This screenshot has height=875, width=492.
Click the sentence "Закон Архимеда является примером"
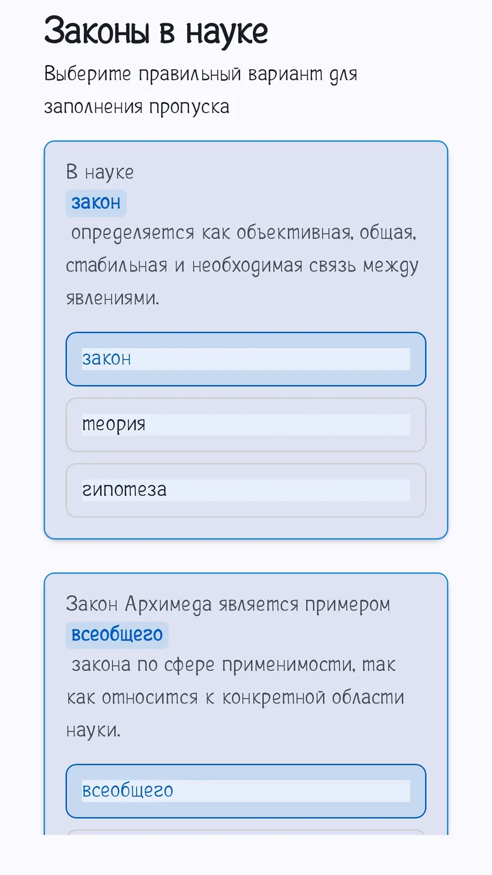228,604
